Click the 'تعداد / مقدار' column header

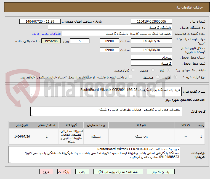pyautogui.click(x=47, y=125)
